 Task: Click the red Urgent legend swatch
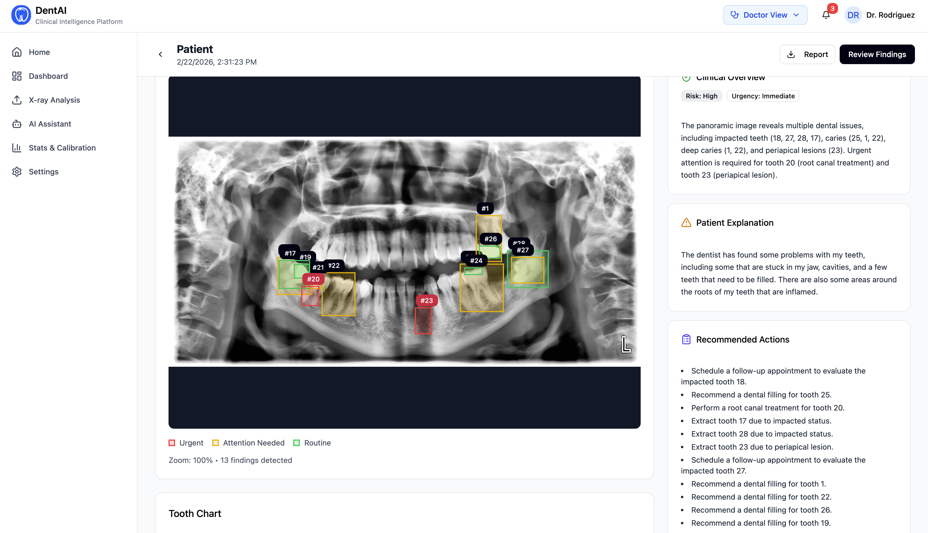tap(172, 443)
